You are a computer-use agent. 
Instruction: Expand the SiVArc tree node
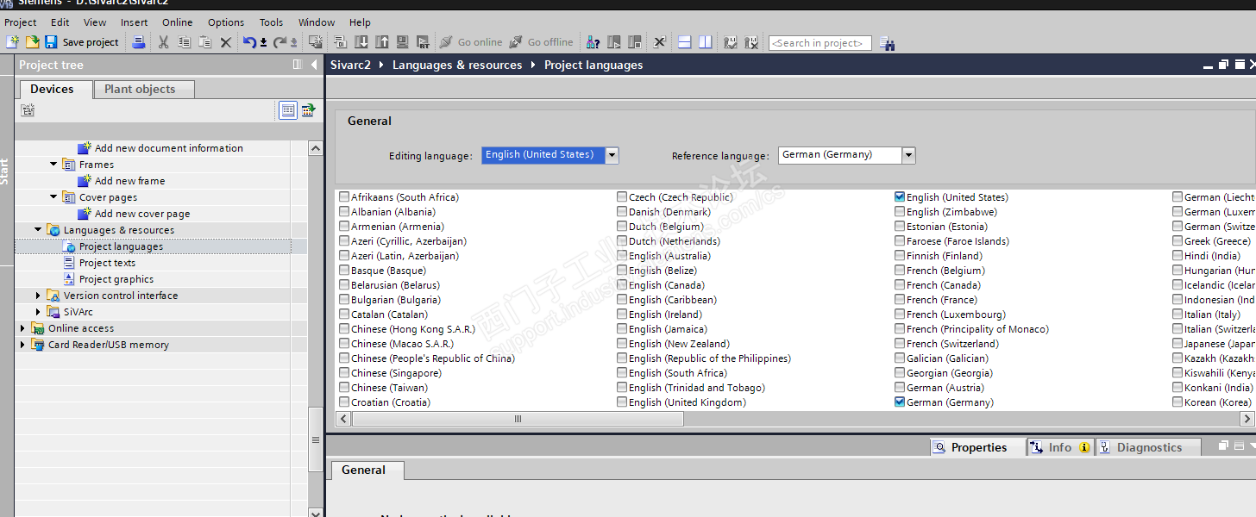point(38,312)
